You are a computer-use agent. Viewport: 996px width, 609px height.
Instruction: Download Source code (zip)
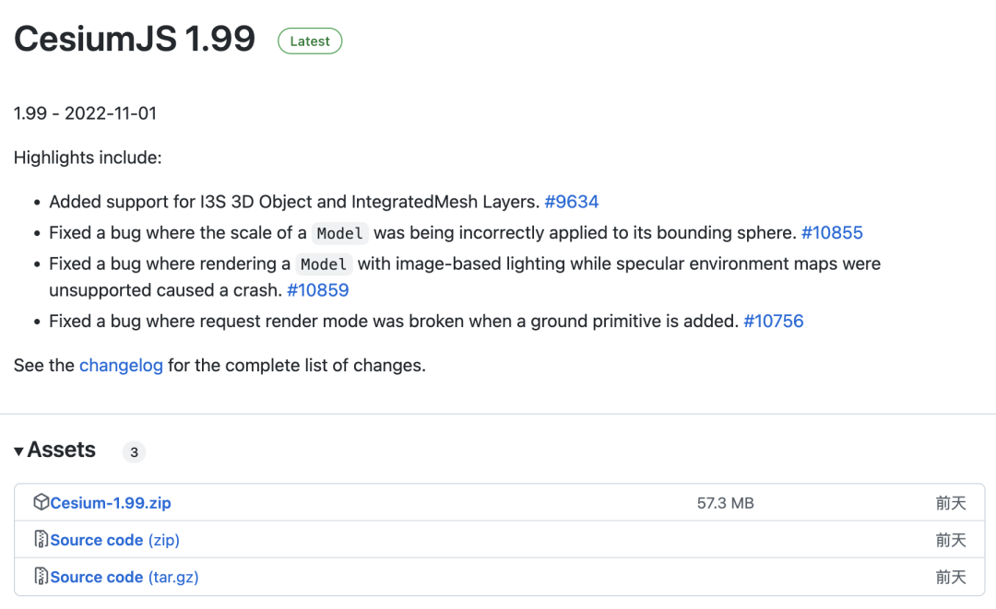tap(115, 540)
